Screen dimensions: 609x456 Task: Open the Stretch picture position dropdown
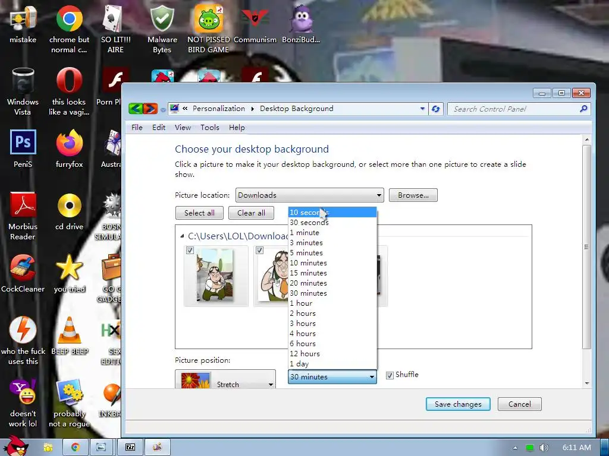225,380
